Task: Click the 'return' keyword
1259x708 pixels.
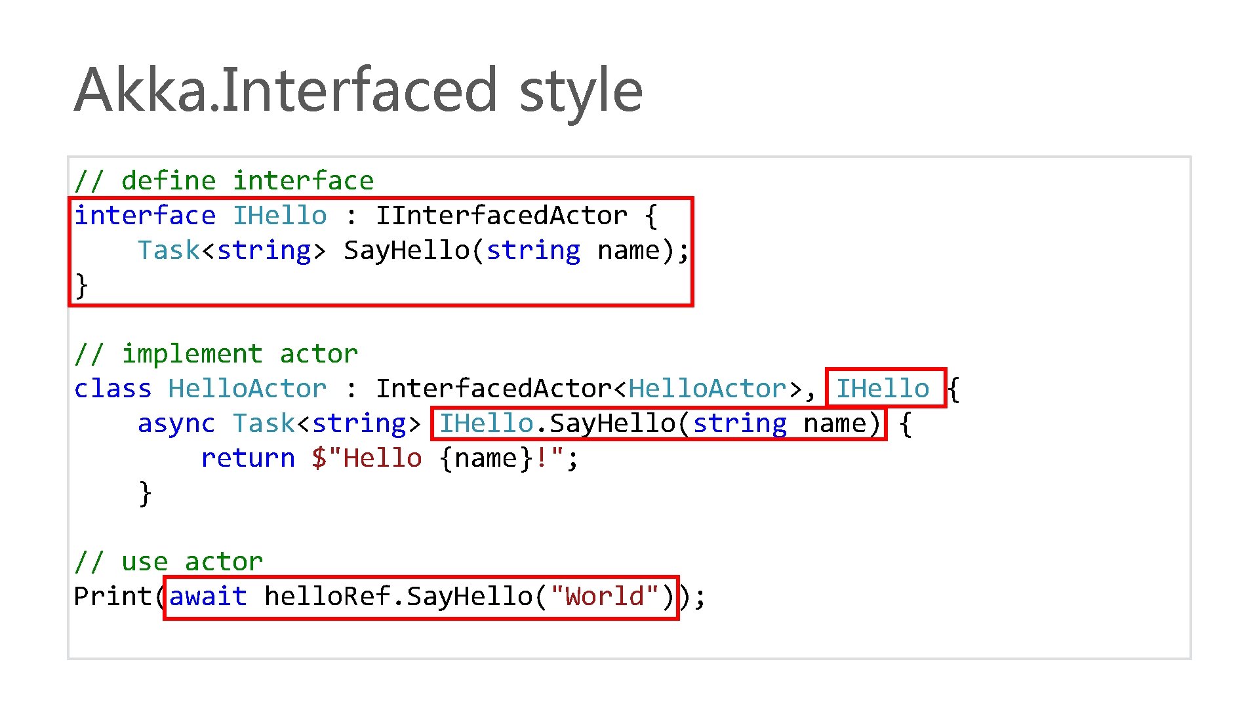Action: 248,458
